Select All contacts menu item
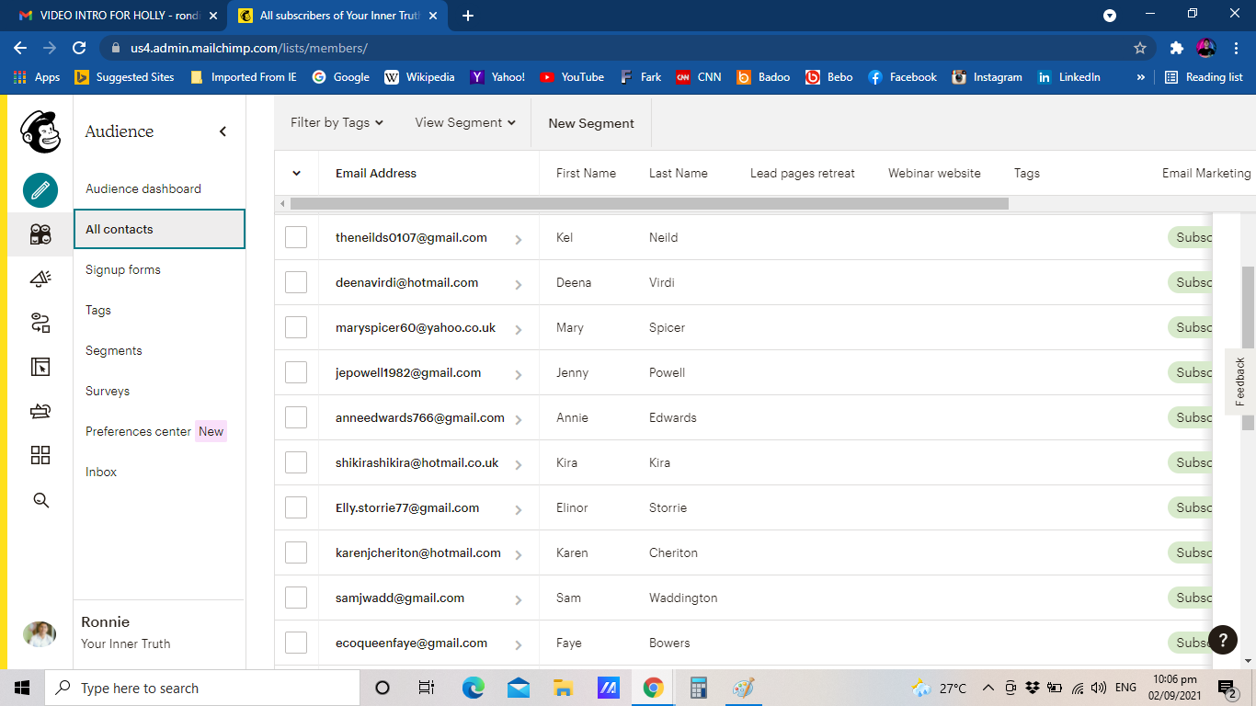Viewport: 1256px width, 706px height. [159, 229]
